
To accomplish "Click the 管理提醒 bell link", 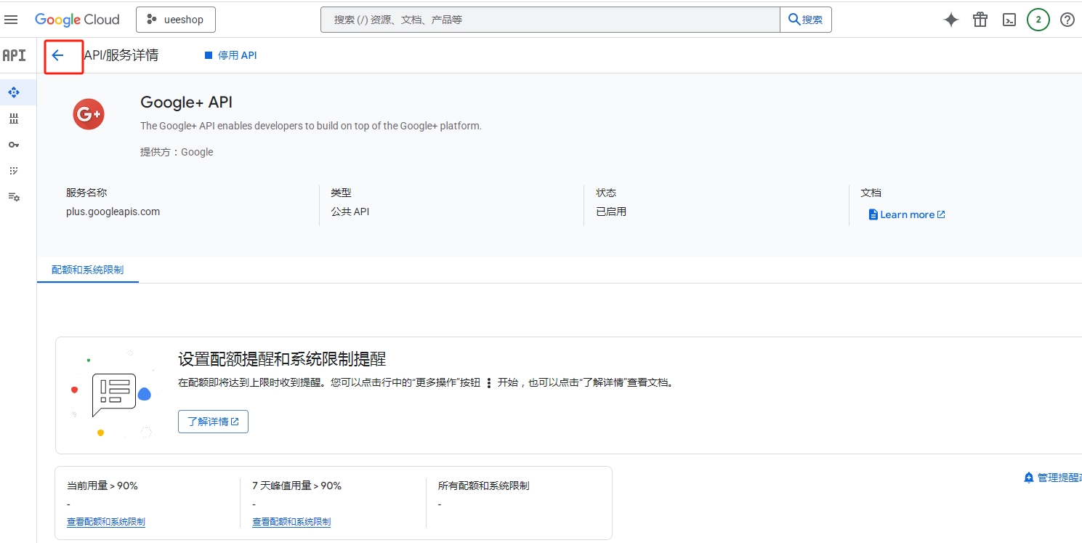I will [x=1053, y=478].
